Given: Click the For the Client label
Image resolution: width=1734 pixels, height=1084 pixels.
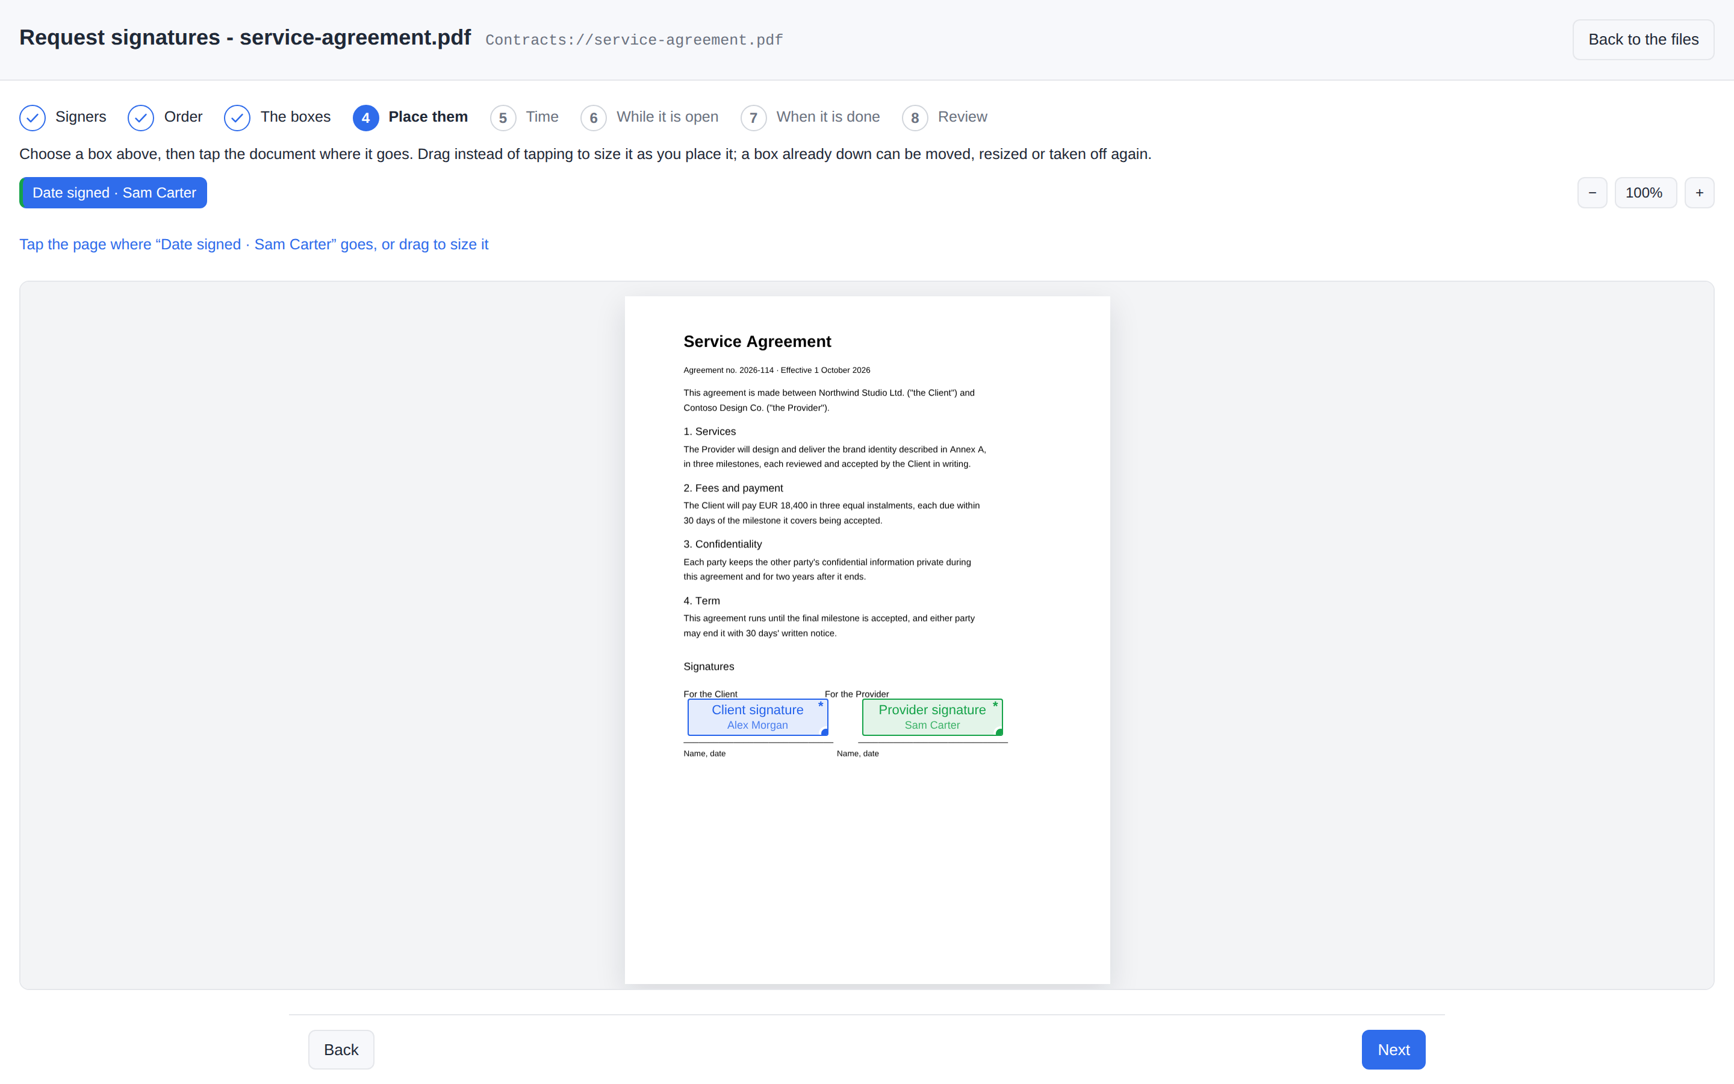Looking at the screenshot, I should point(710,693).
